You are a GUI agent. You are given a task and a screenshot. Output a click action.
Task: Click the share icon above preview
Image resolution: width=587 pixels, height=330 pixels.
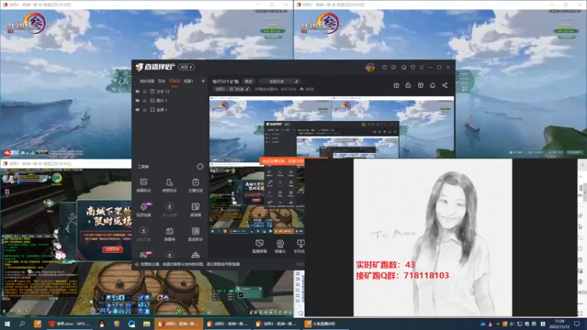point(445,85)
